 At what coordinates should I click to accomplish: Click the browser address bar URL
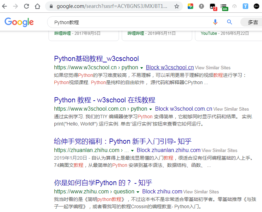[112, 6]
